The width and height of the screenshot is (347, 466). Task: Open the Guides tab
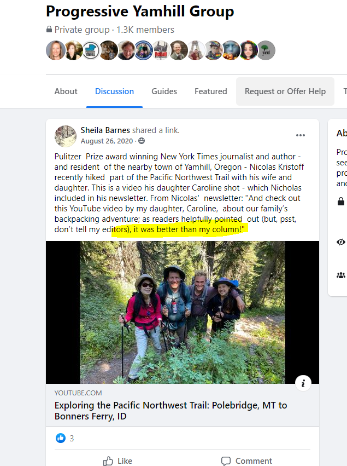[164, 91]
